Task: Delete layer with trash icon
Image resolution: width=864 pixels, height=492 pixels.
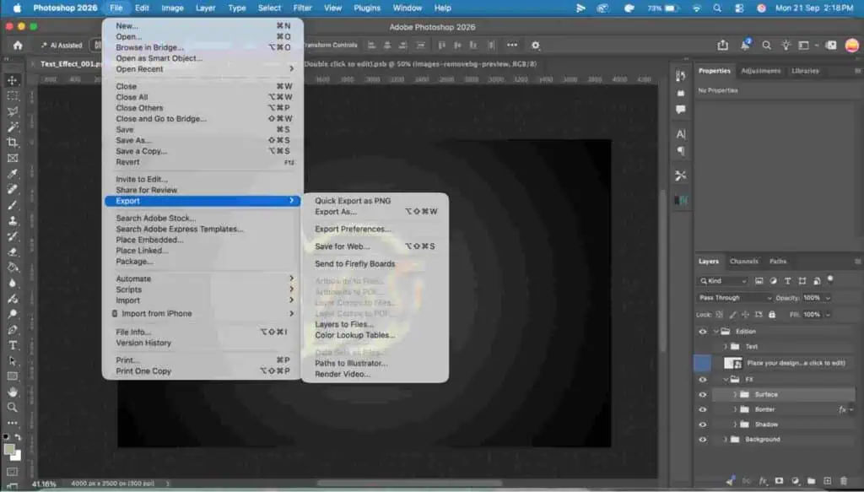Action: point(844,481)
